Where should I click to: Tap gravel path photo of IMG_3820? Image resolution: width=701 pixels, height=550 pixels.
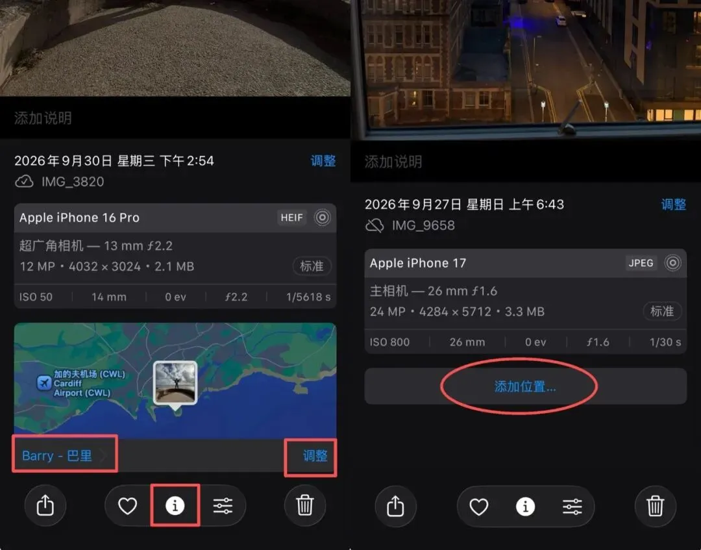coord(175,48)
